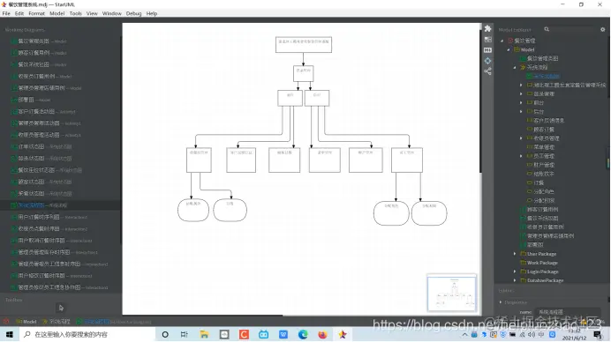Viewport: 611px width, 342px height.
Task: Select the 顾客订餐 box on the diagram canvas
Action: click(284, 160)
